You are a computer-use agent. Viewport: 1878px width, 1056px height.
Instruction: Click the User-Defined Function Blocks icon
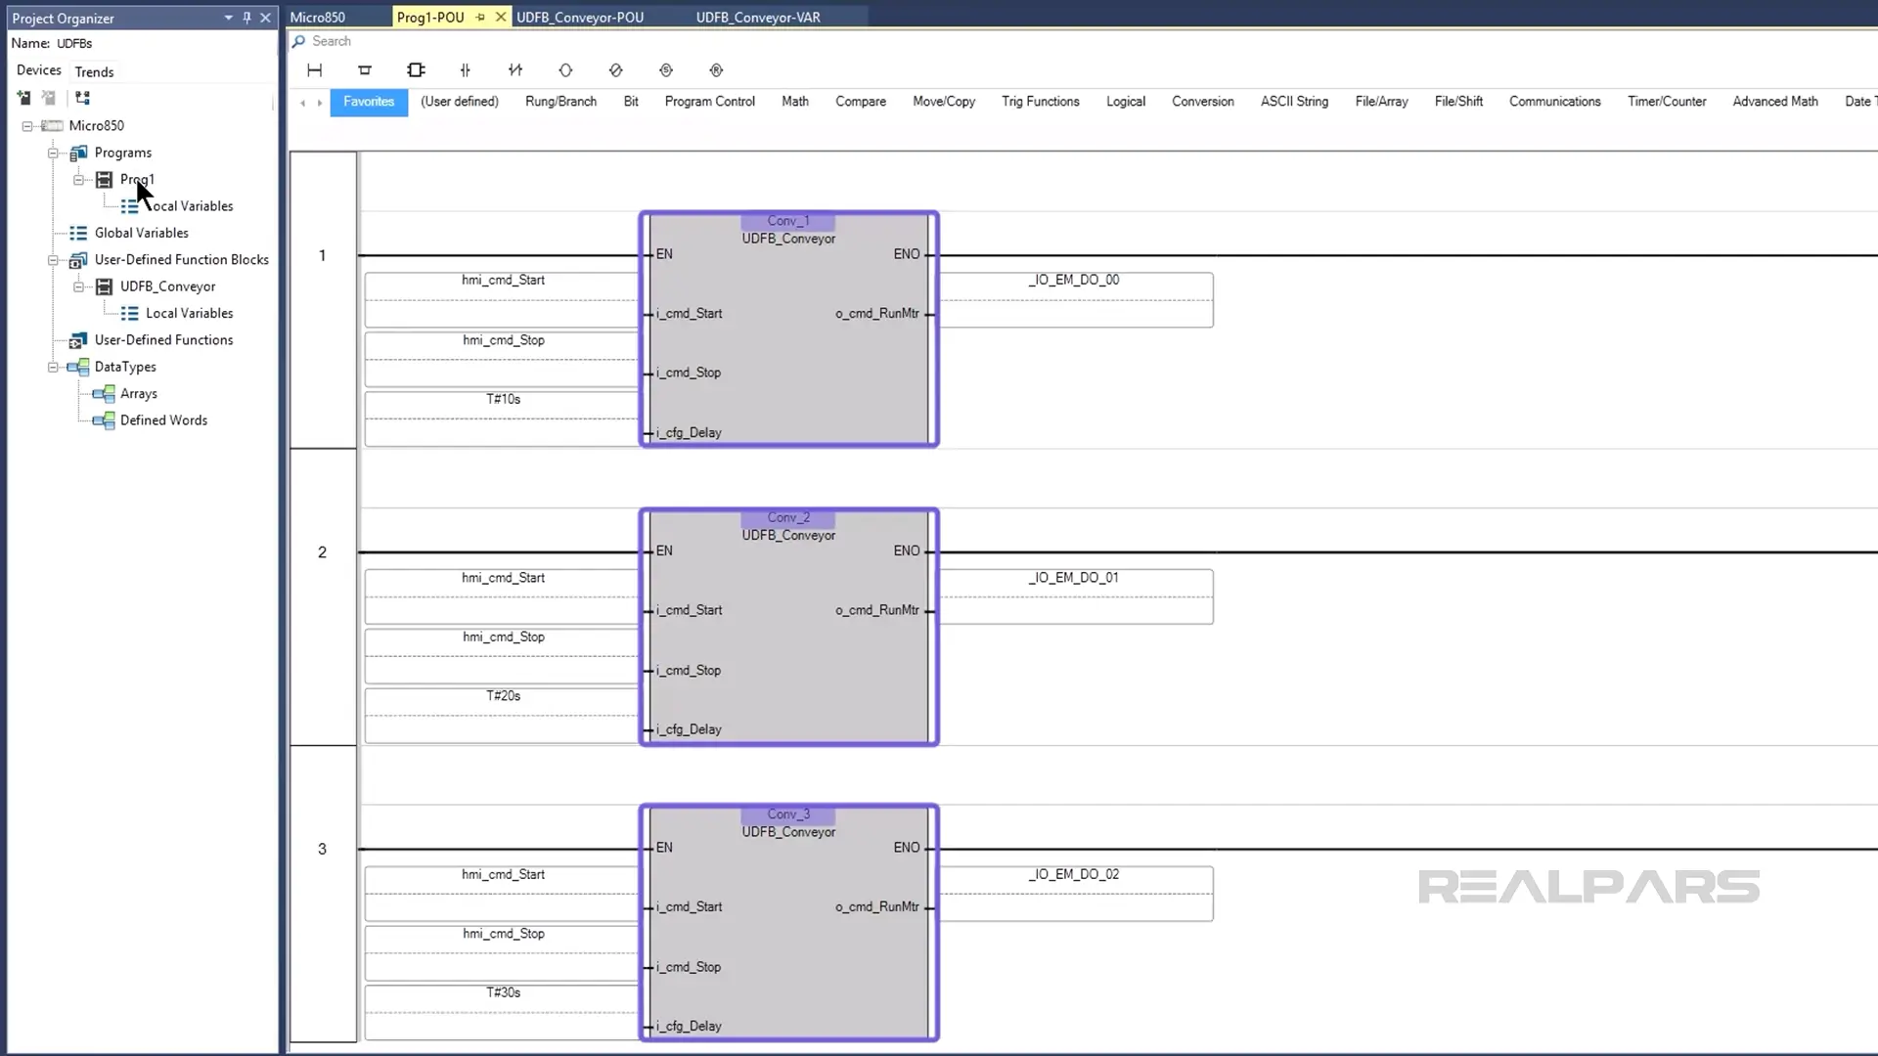pyautogui.click(x=79, y=259)
